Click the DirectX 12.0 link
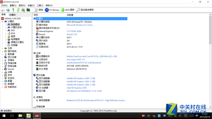 [72, 34]
